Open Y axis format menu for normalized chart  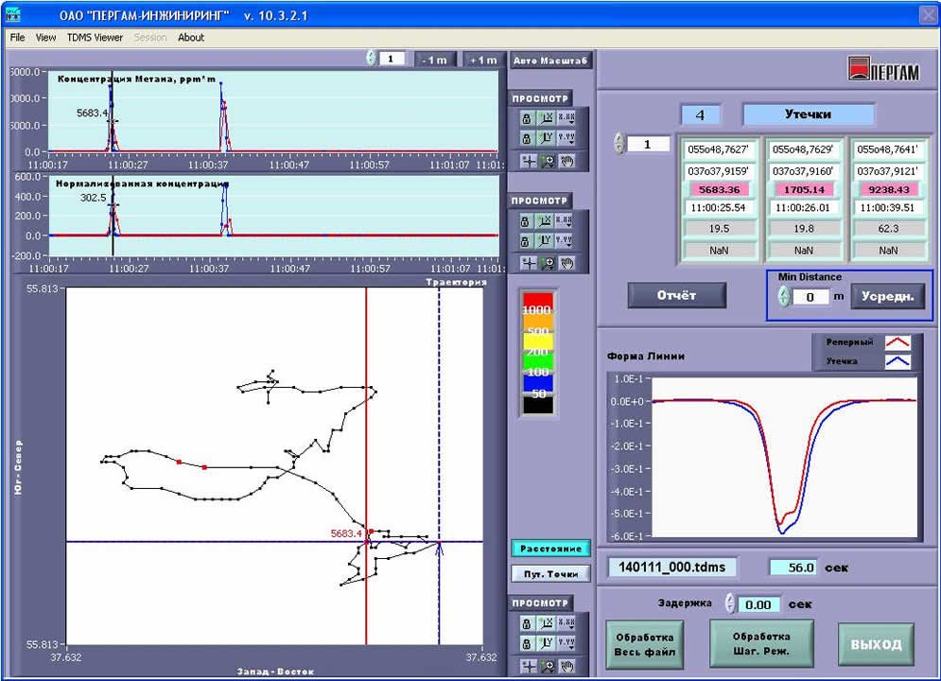point(566,240)
